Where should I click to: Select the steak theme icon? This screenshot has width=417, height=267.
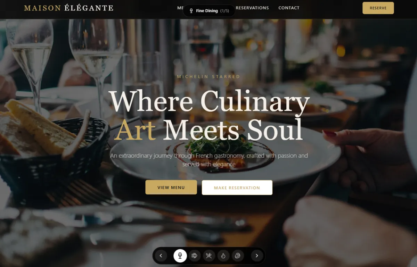[237, 256]
